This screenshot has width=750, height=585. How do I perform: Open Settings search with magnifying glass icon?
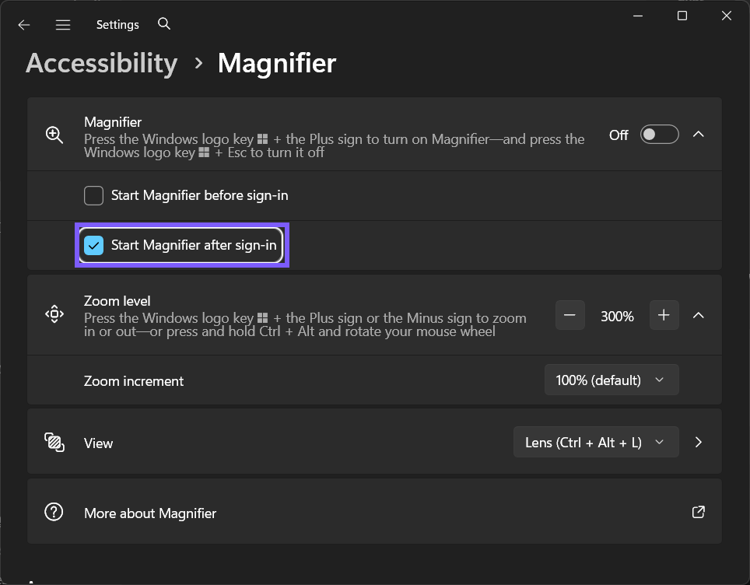coord(164,24)
